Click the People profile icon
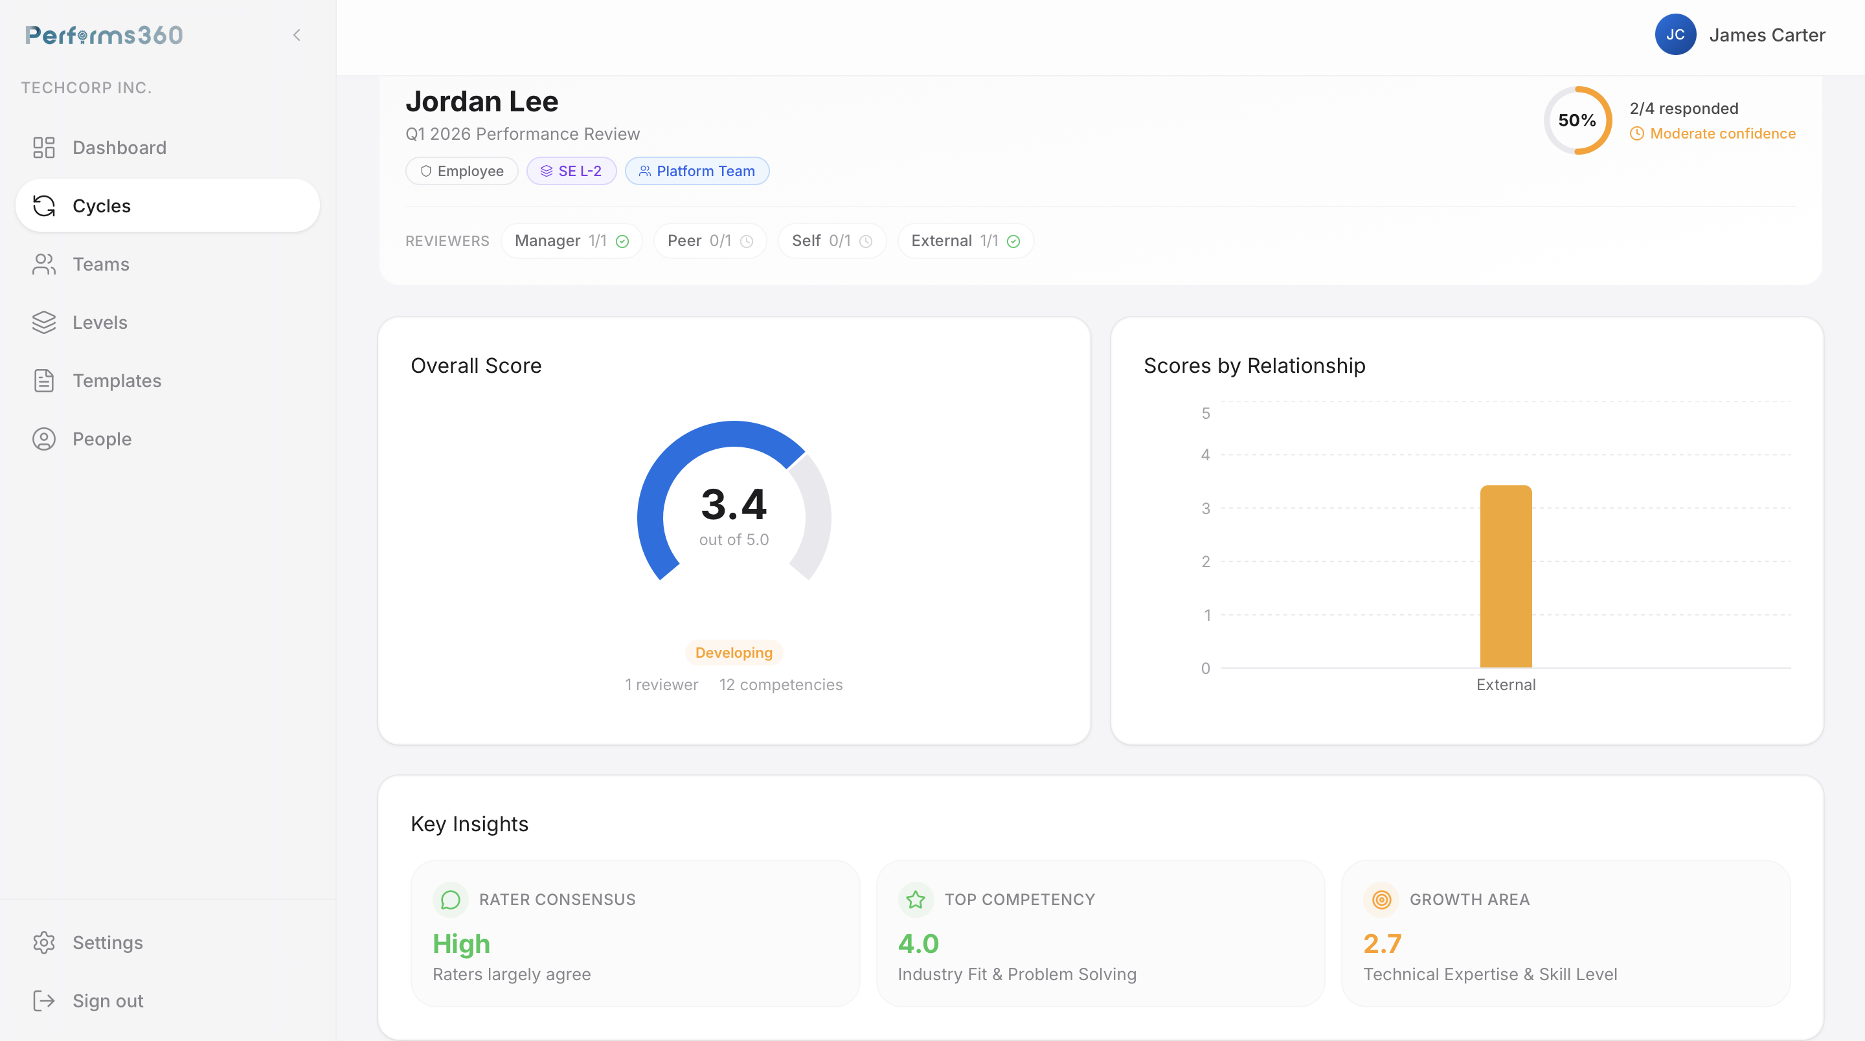Image resolution: width=1865 pixels, height=1041 pixels. tap(44, 439)
